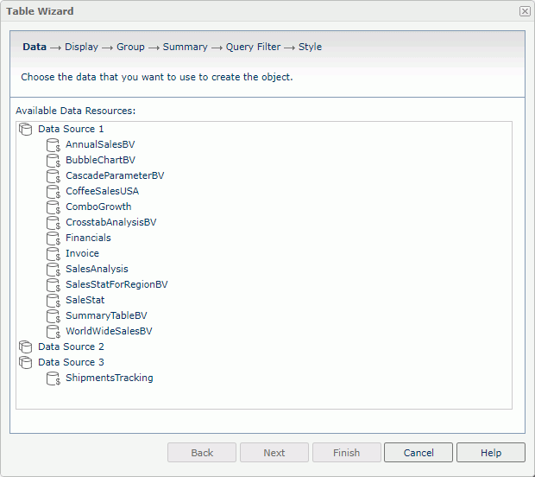Select the Financials data resource
The width and height of the screenshot is (535, 477).
point(88,238)
